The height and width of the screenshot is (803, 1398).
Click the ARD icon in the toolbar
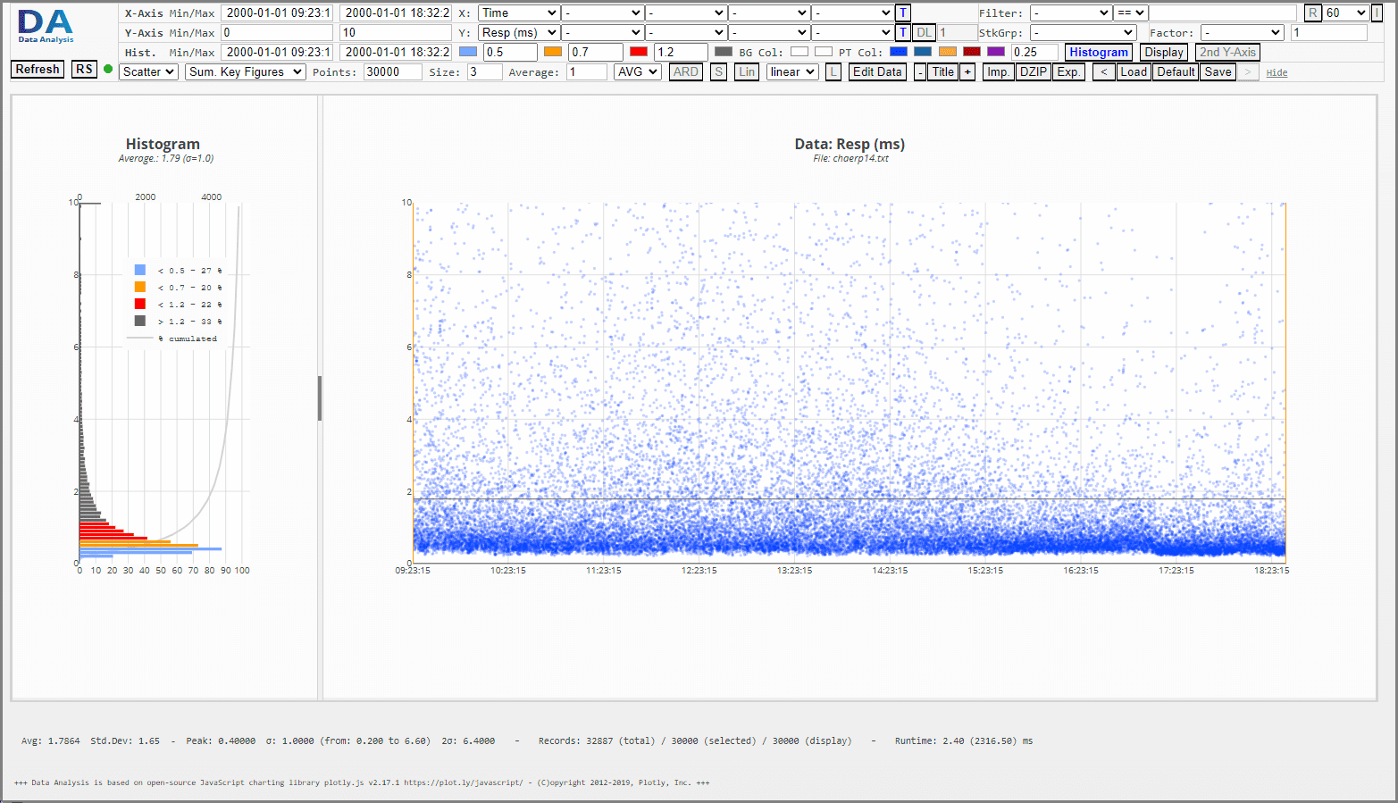tap(685, 71)
